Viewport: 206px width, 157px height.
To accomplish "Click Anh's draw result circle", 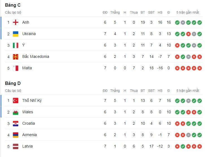I will click(x=183, y=23).
